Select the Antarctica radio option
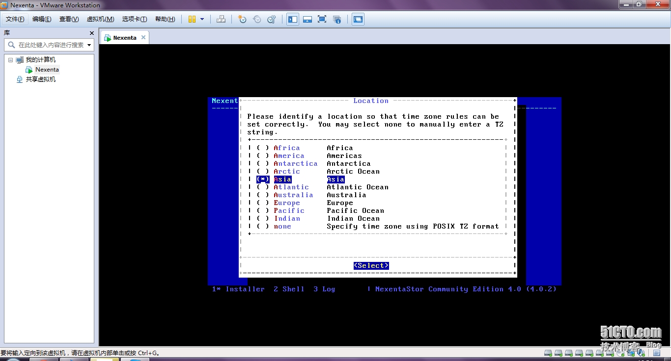671x361 pixels. pyautogui.click(x=263, y=164)
